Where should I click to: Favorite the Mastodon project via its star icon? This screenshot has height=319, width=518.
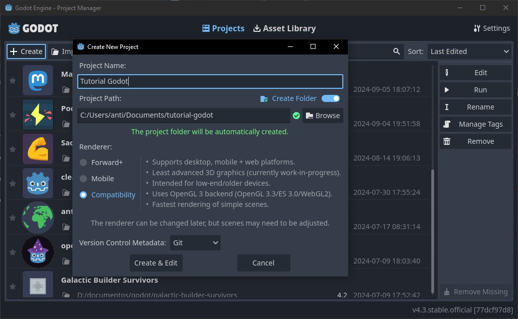pyautogui.click(x=13, y=80)
